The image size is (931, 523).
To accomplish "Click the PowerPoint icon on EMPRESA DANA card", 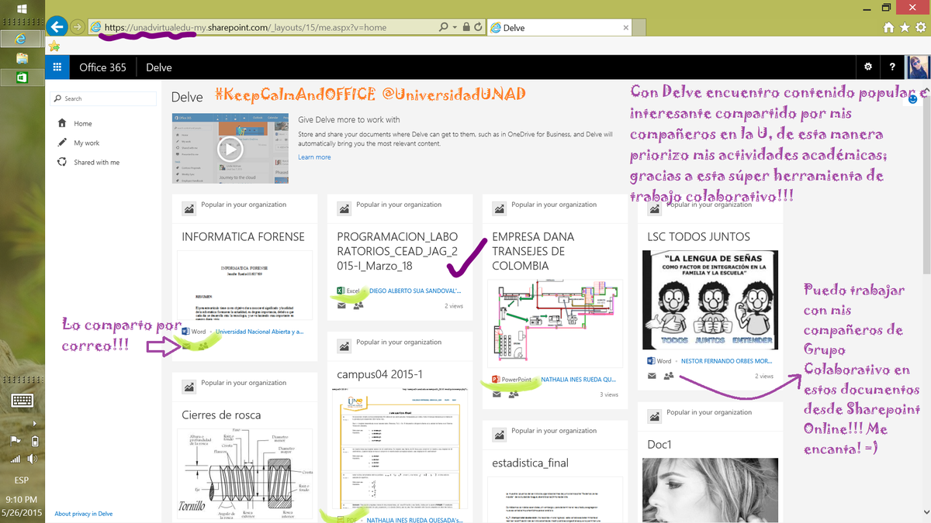I will point(496,380).
